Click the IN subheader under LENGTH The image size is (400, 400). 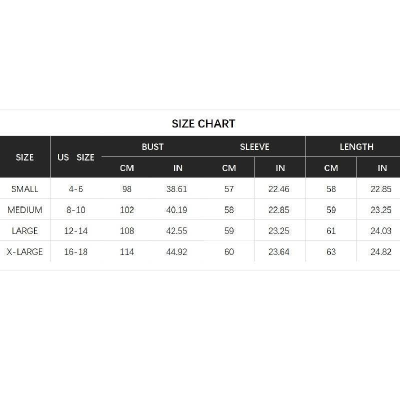pyautogui.click(x=382, y=168)
